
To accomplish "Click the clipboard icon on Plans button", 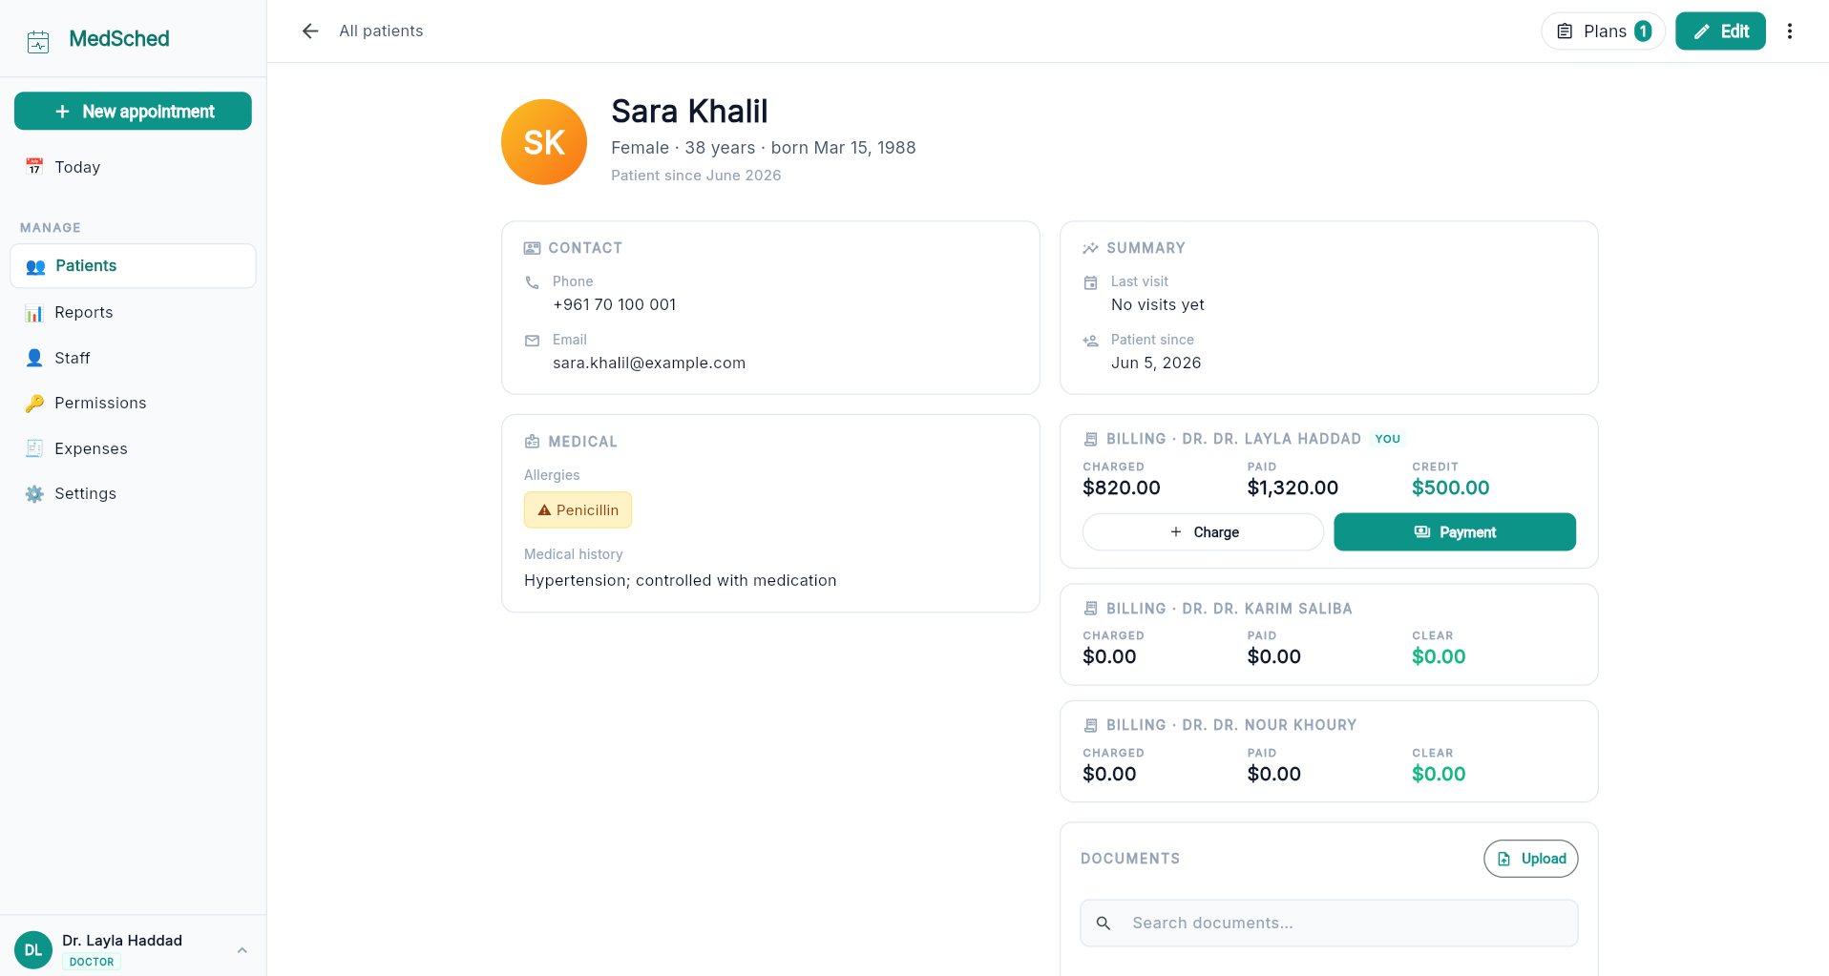I will (x=1565, y=31).
